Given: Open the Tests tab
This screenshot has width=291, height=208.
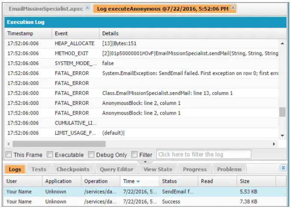Looking at the screenshot, I should click(39, 169).
